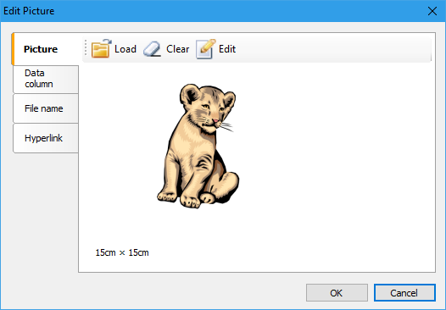Click the lion cub picture preview
446x310 pixels.
tap(198, 146)
